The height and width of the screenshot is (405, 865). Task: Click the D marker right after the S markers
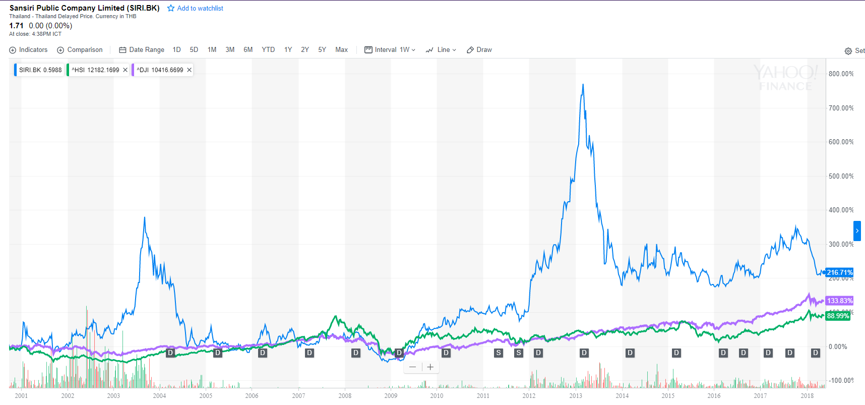point(538,353)
